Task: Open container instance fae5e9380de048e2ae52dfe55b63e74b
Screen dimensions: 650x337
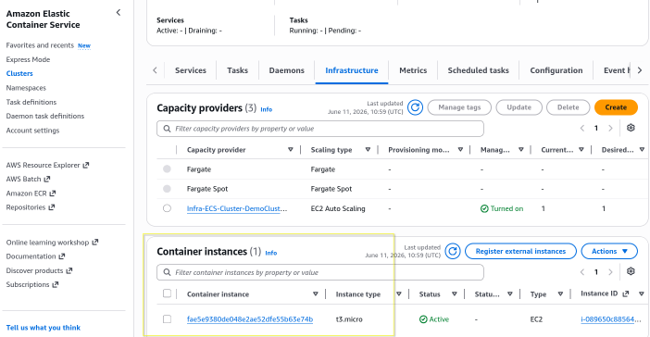Action: [250, 319]
